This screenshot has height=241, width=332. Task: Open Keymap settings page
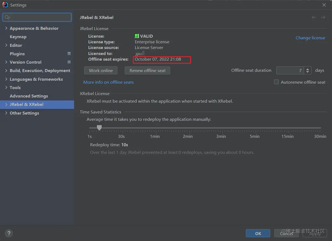pyautogui.click(x=18, y=37)
